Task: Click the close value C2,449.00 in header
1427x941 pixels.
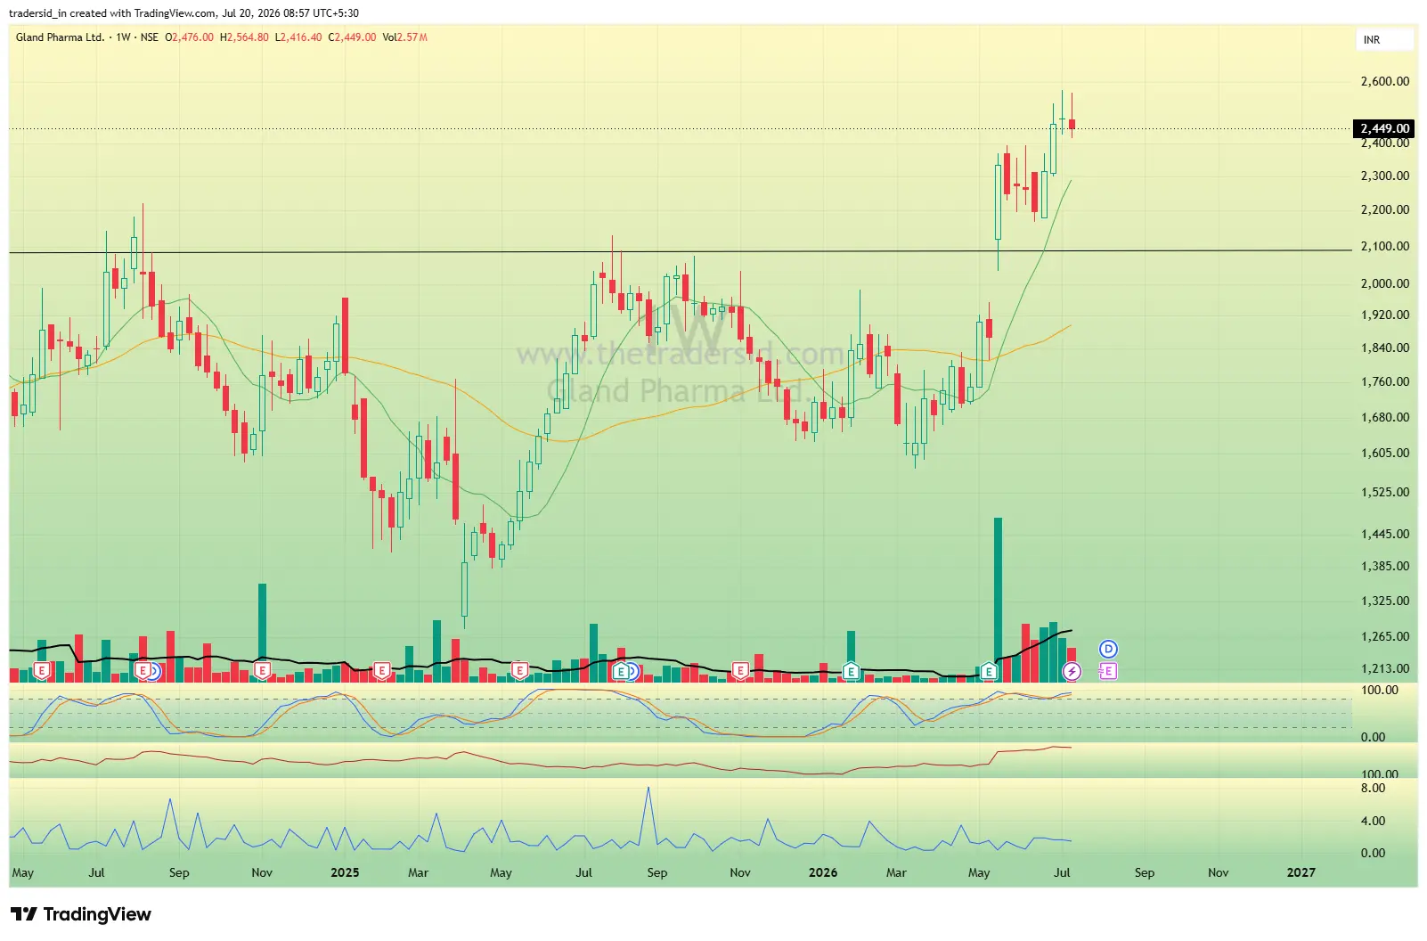Action: pyautogui.click(x=352, y=37)
